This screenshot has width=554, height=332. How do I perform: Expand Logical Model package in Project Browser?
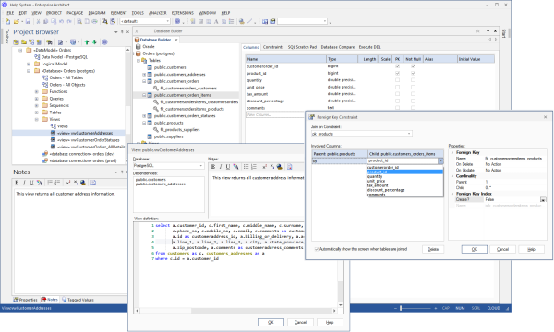tap(29, 65)
